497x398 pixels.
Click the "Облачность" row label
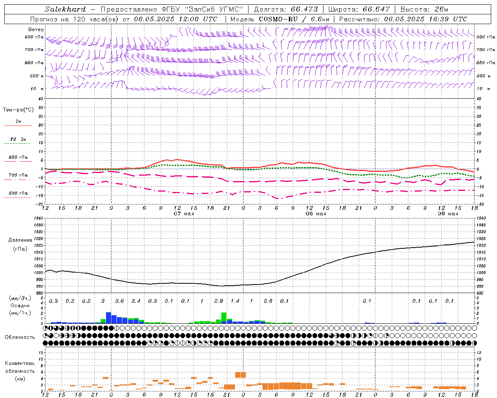click(x=20, y=337)
